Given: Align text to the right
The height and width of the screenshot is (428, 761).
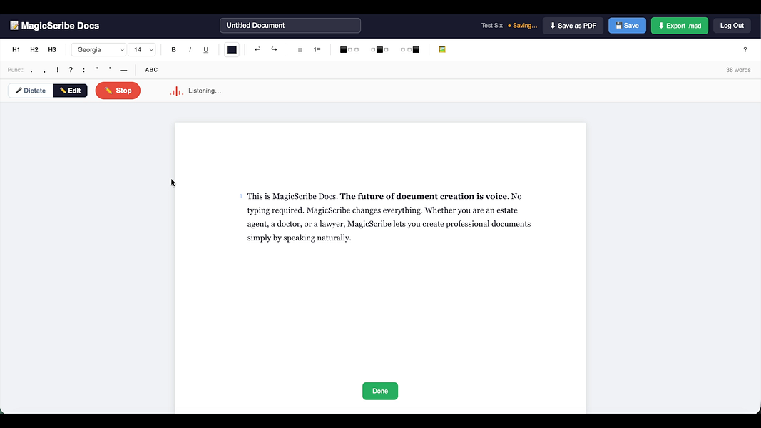Looking at the screenshot, I should coord(410,49).
